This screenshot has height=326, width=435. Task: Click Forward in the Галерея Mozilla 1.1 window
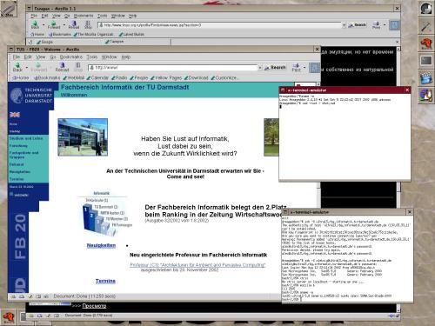54,25
